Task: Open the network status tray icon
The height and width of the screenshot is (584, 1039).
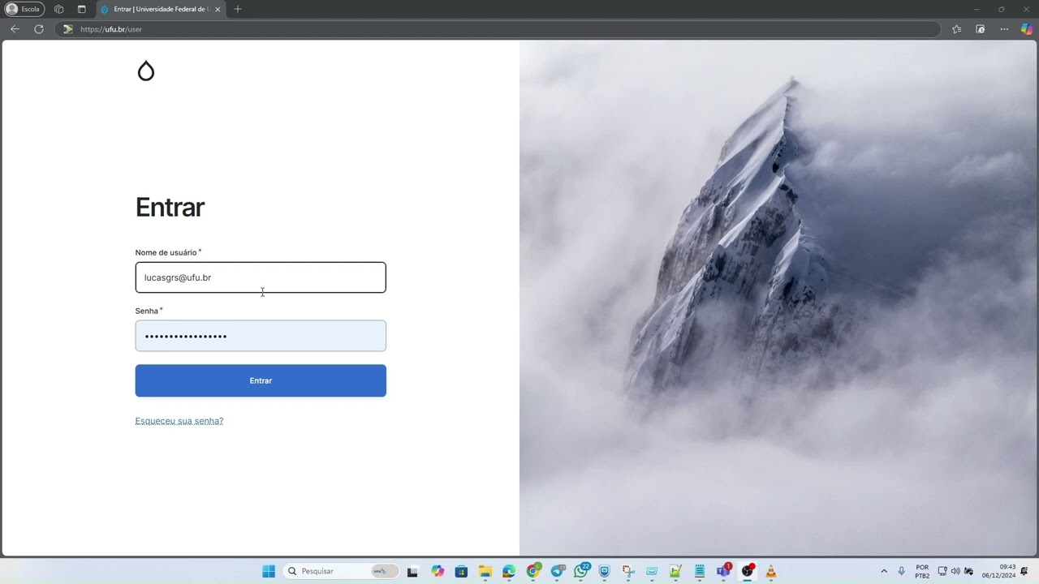Action: click(942, 571)
